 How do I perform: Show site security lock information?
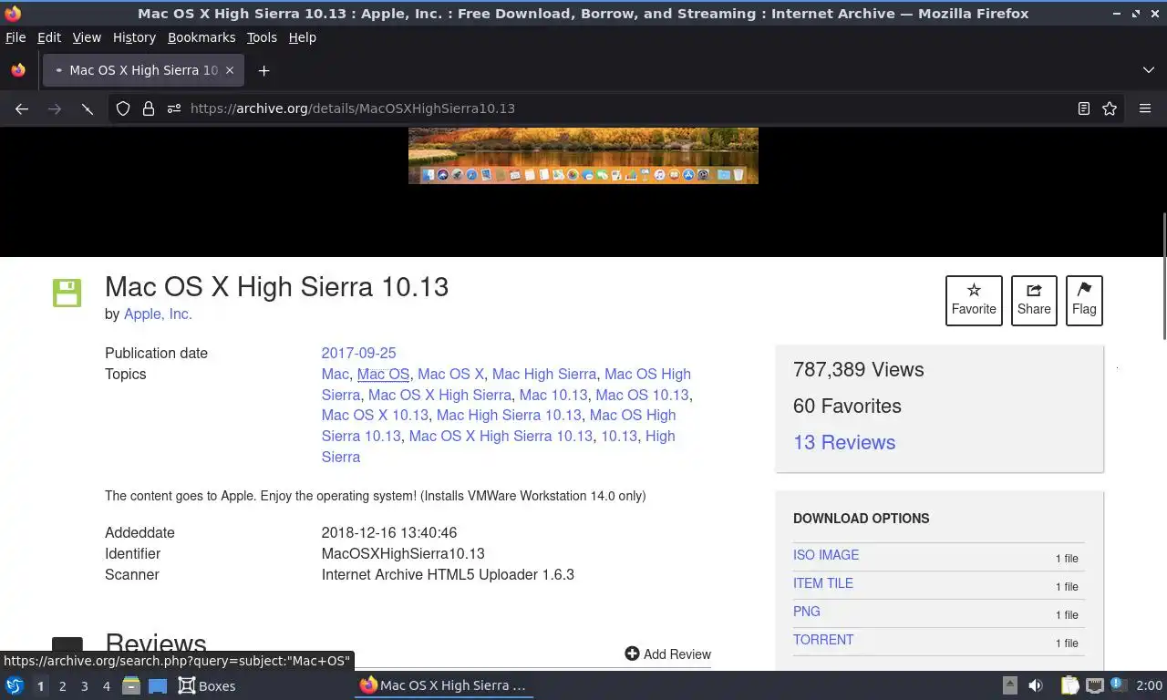click(149, 108)
